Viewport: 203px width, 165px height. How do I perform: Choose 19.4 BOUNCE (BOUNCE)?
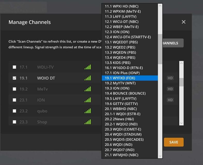130,93
